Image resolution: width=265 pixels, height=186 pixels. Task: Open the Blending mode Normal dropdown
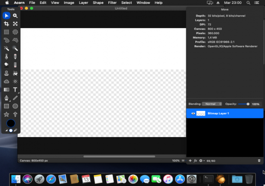pyautogui.click(x=212, y=104)
